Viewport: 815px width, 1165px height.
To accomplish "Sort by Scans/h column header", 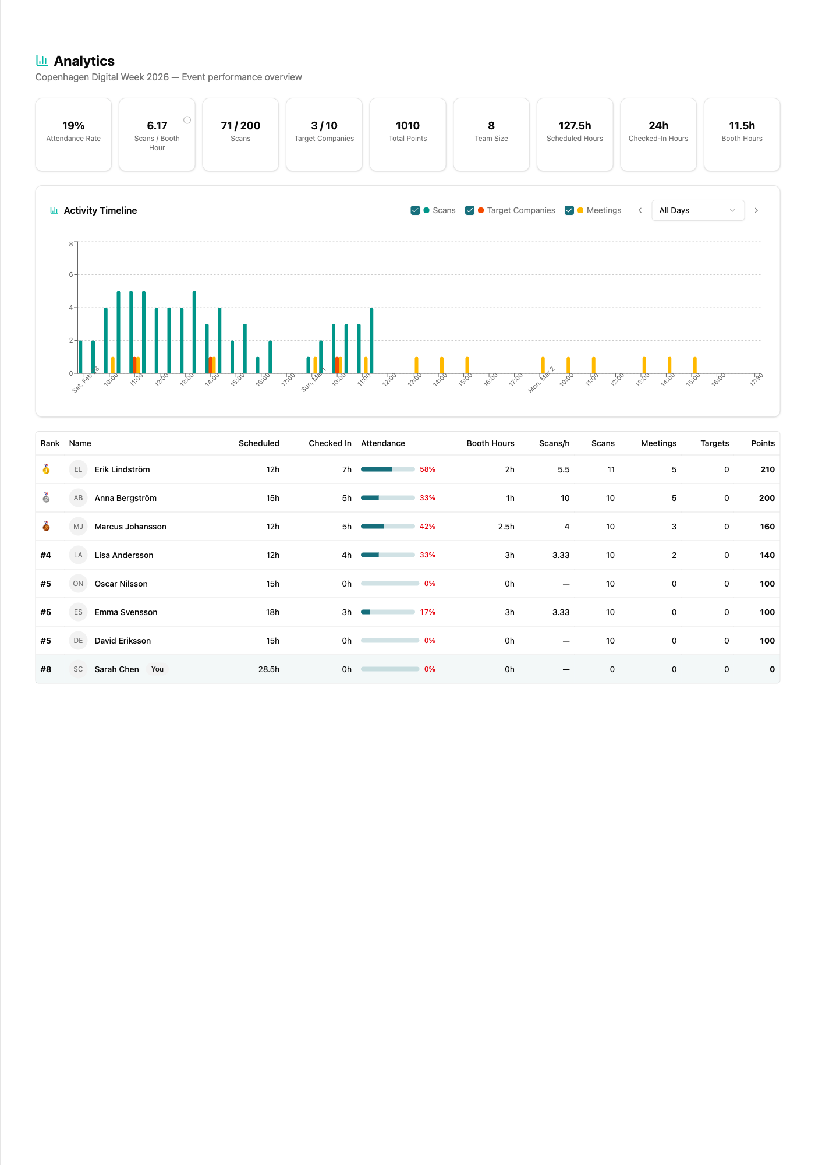I will click(554, 443).
